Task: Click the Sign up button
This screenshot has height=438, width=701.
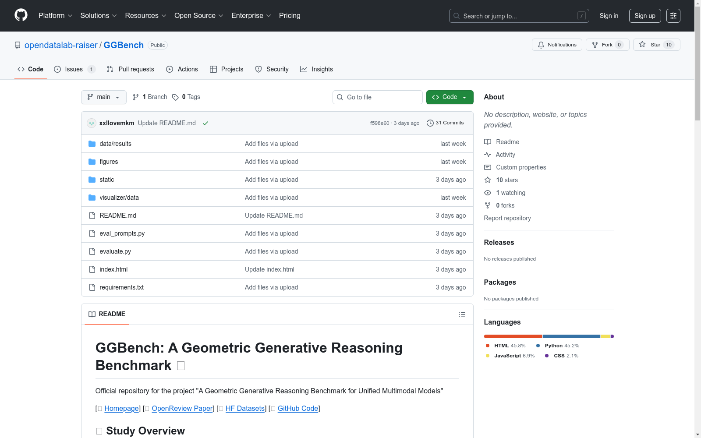Action: pos(645,16)
